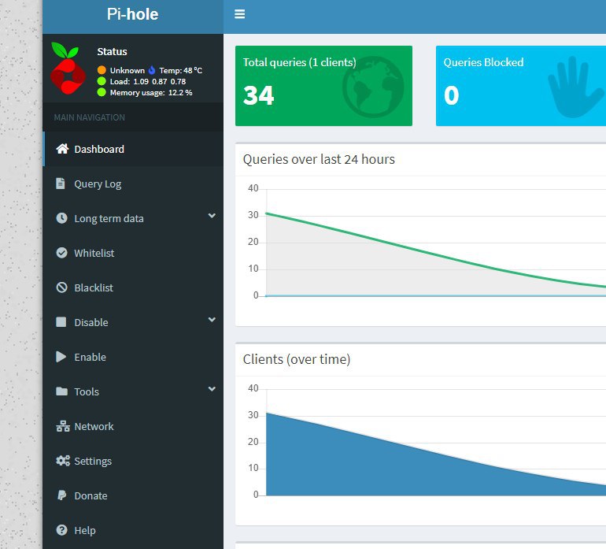Screen dimensions: 606x549
Task: Click the green Load status dot
Action: point(102,81)
